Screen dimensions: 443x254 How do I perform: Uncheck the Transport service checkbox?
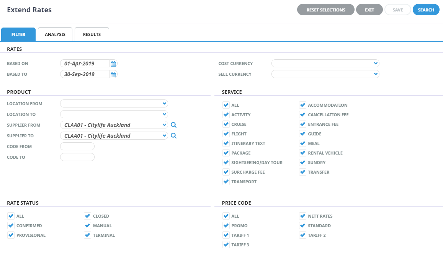pos(226,182)
